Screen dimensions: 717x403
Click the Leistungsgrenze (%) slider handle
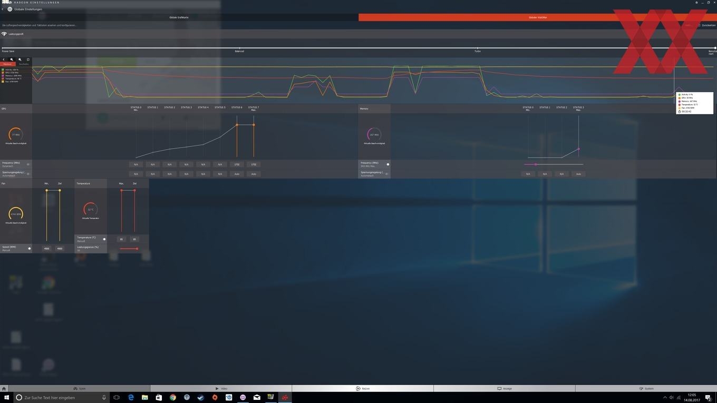tap(137, 249)
